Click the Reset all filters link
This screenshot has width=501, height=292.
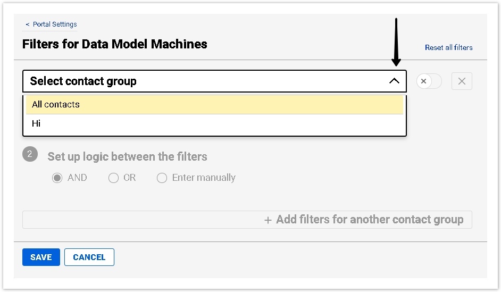448,47
